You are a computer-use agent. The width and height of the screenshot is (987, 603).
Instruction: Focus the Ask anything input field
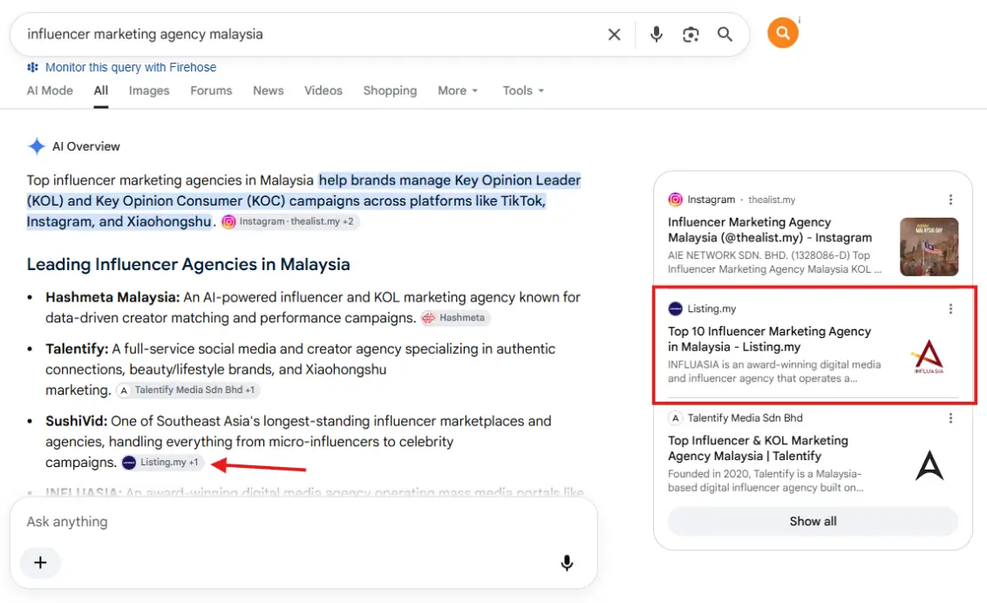click(x=303, y=521)
